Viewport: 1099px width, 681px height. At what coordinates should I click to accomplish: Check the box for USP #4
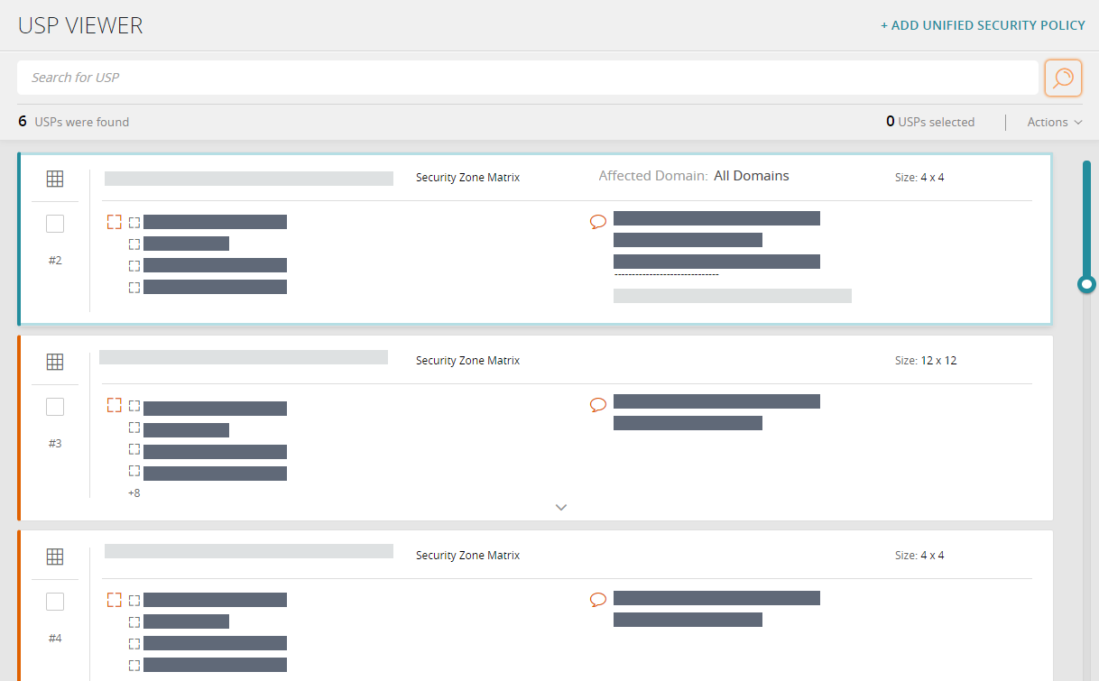55,602
